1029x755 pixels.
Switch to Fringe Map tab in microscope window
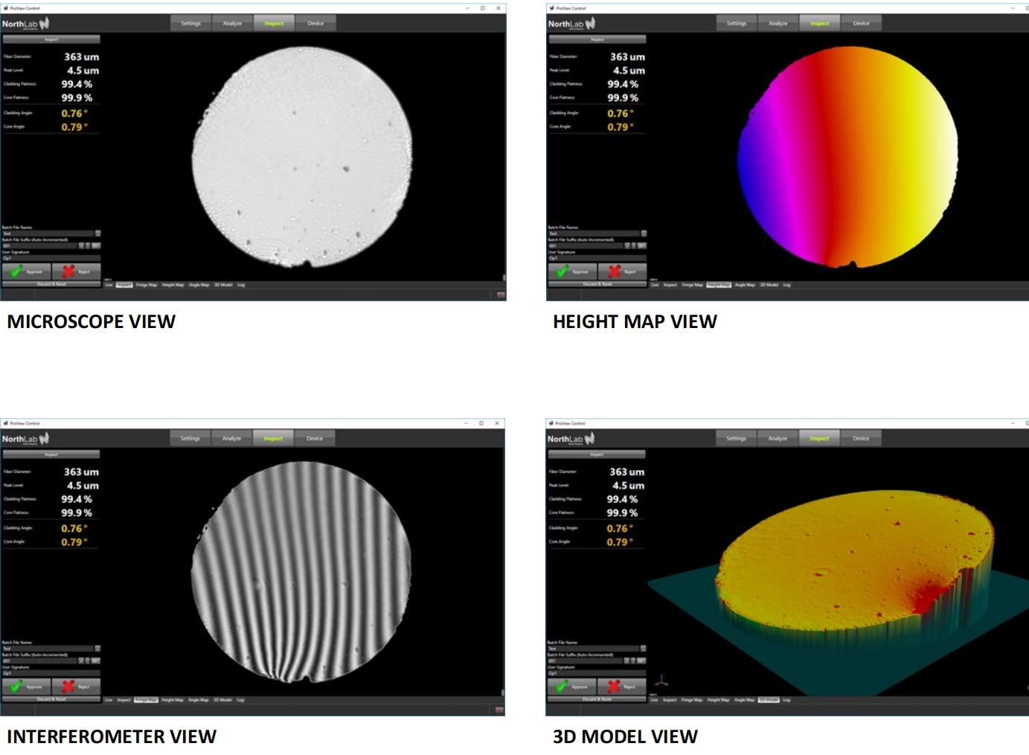(147, 285)
